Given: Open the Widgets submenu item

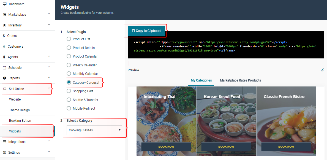Looking at the screenshot, I should click(x=28, y=131).
